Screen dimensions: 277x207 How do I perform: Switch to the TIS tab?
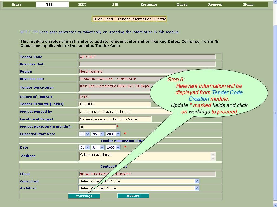[52, 4]
